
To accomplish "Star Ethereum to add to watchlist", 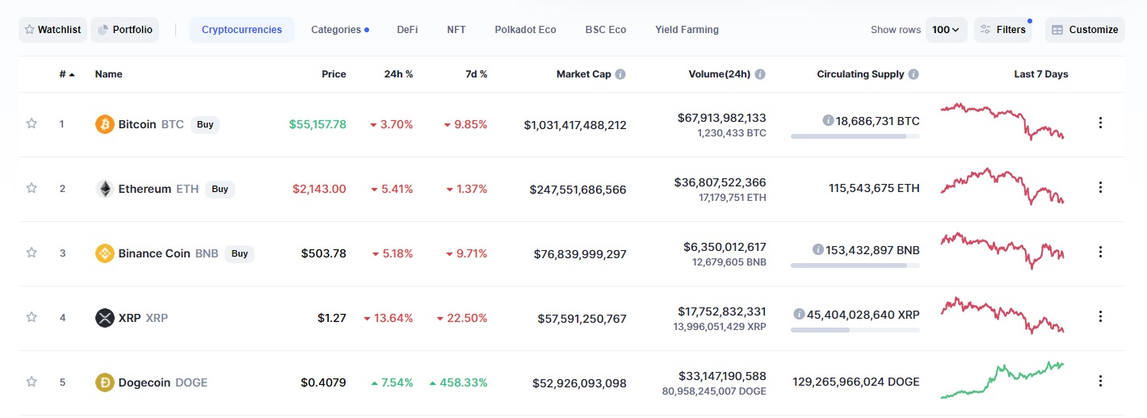I will 32,188.
